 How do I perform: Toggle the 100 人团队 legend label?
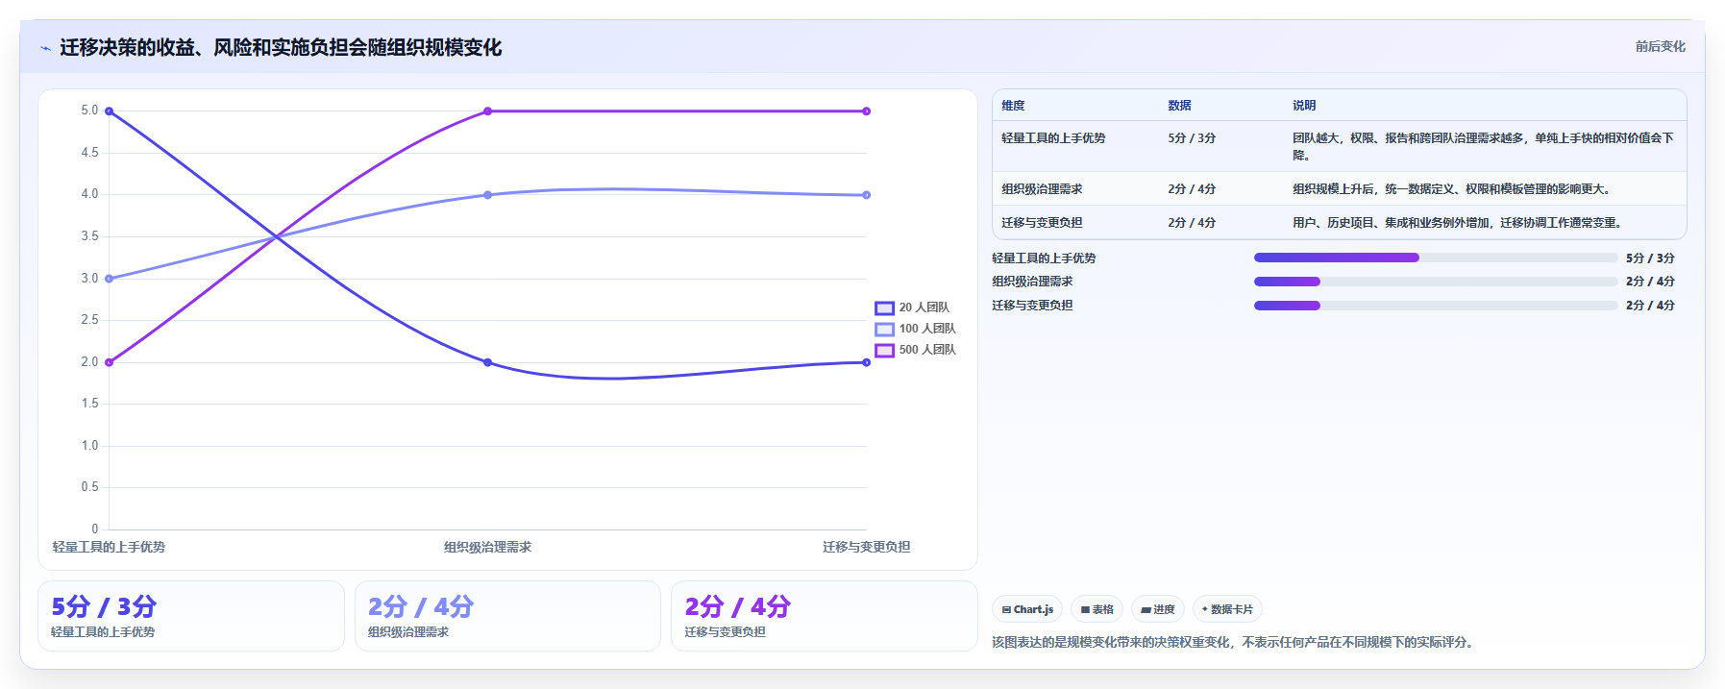tap(927, 329)
